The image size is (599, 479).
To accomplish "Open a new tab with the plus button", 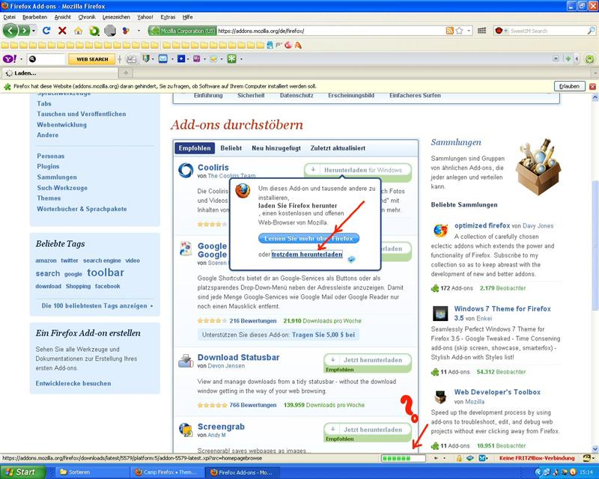I will click(x=126, y=73).
